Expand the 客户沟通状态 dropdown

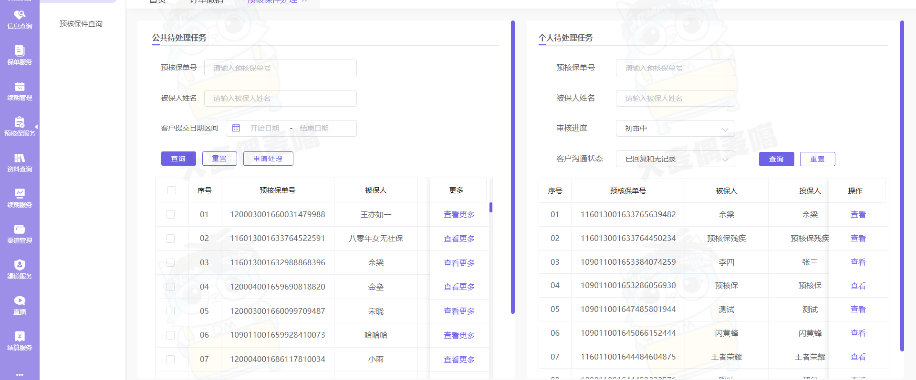(675, 159)
